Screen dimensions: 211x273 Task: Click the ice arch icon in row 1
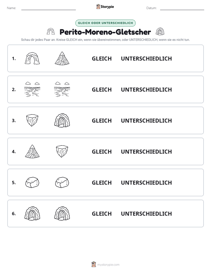tap(32, 58)
